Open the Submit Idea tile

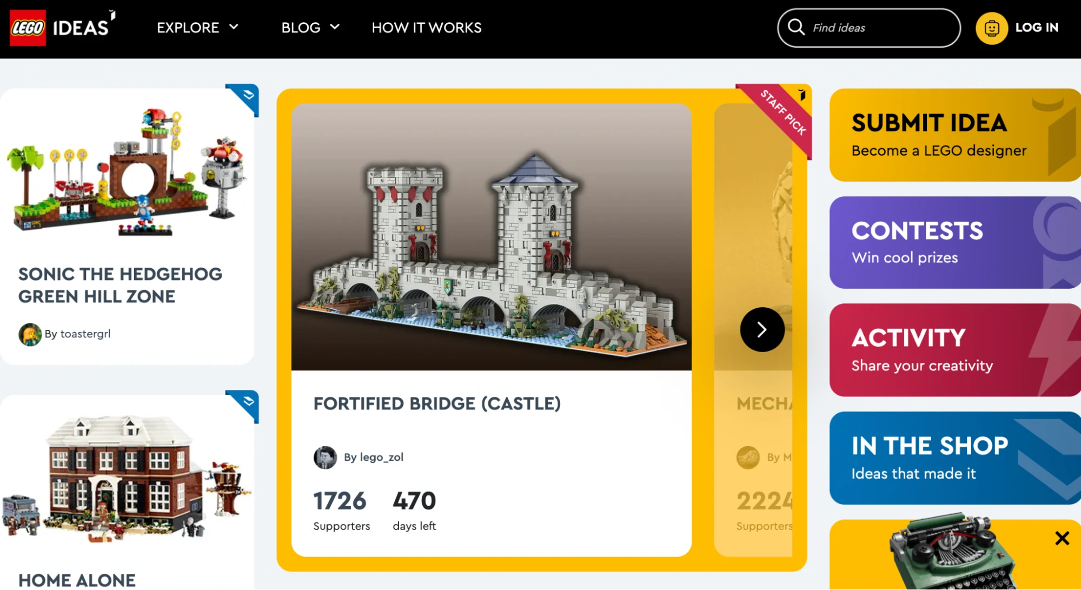pyautogui.click(x=954, y=135)
